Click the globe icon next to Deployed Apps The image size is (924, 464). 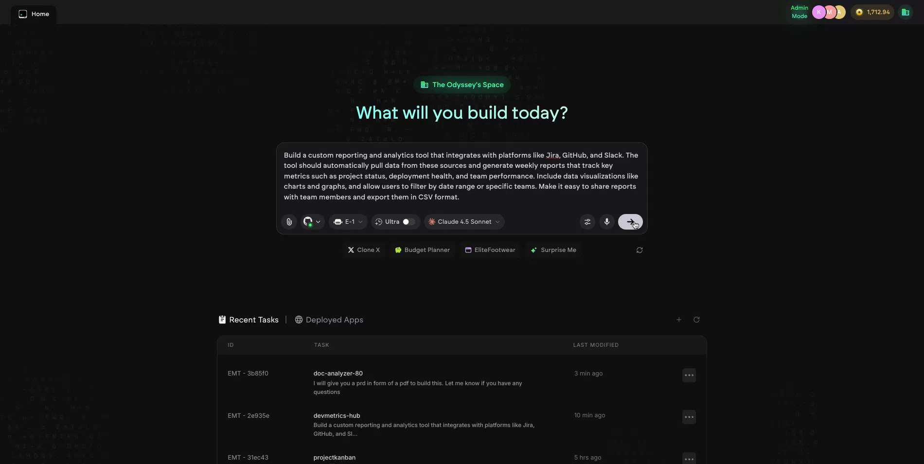(298, 320)
